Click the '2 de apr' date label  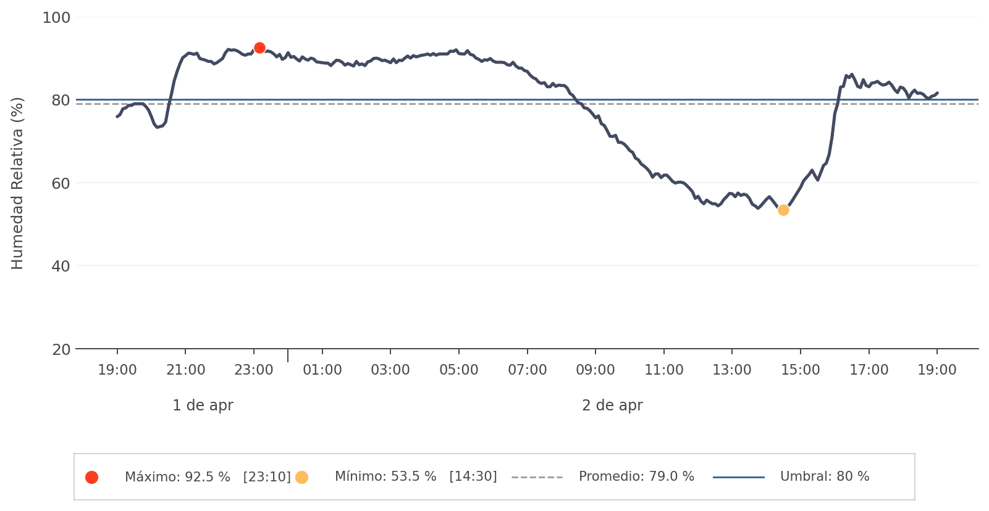(612, 405)
